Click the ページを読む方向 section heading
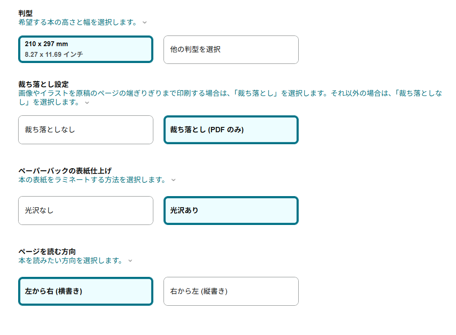 (47, 252)
